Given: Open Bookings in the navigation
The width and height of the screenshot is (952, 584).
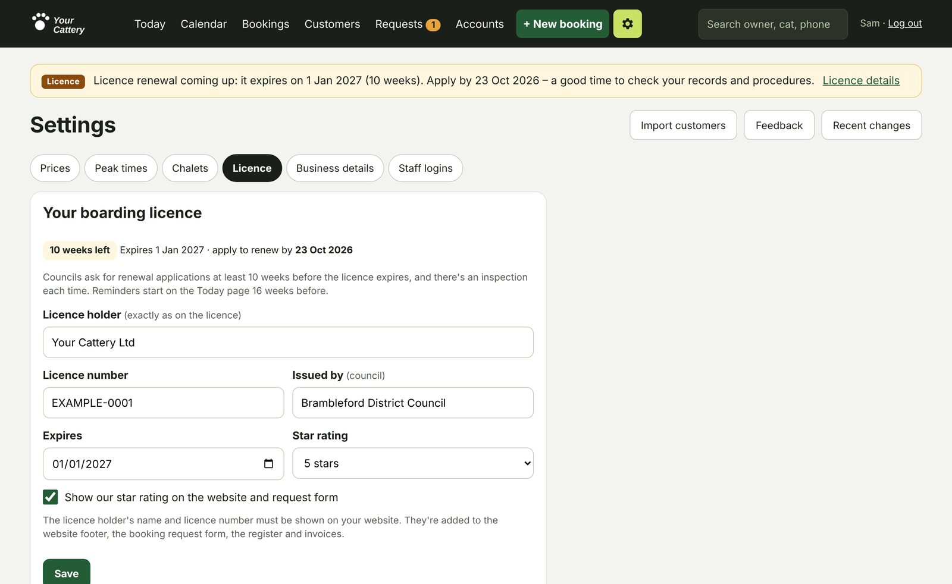Looking at the screenshot, I should click(x=265, y=24).
